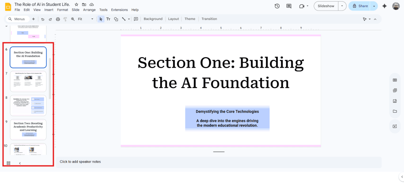Viewport: 404px width, 183px height.
Task: Show the side panel chevron at bottom right
Action: [x=402, y=177]
